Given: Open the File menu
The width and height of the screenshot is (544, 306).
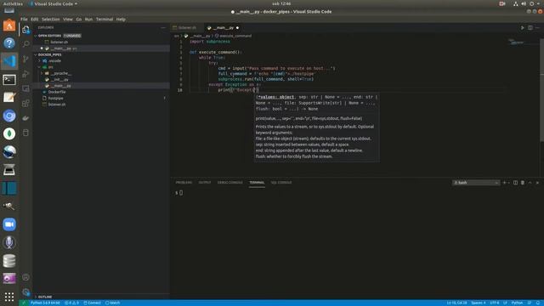Looking at the screenshot, I should pyautogui.click(x=24, y=20).
